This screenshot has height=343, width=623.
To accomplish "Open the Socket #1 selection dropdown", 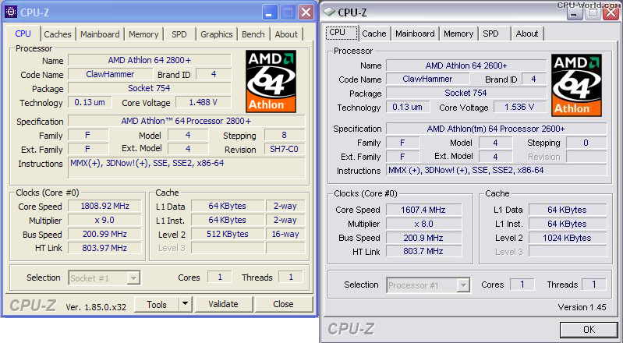I will 104,278.
